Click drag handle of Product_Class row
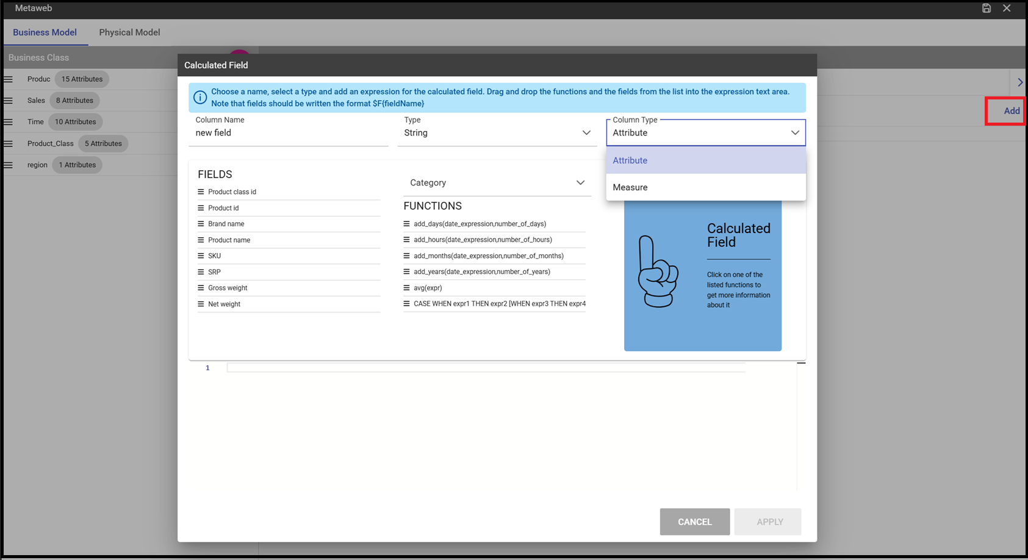Viewport: 1028px width, 560px height. tap(9, 144)
